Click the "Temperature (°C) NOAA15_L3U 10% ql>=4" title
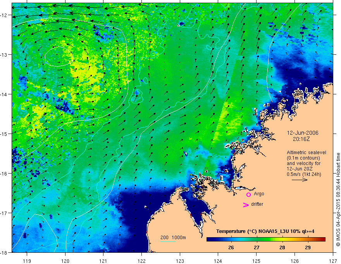This screenshot has width=341, height=264. tap(265, 231)
